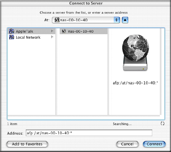Click the stepper arrows on At popup

coord(117,20)
